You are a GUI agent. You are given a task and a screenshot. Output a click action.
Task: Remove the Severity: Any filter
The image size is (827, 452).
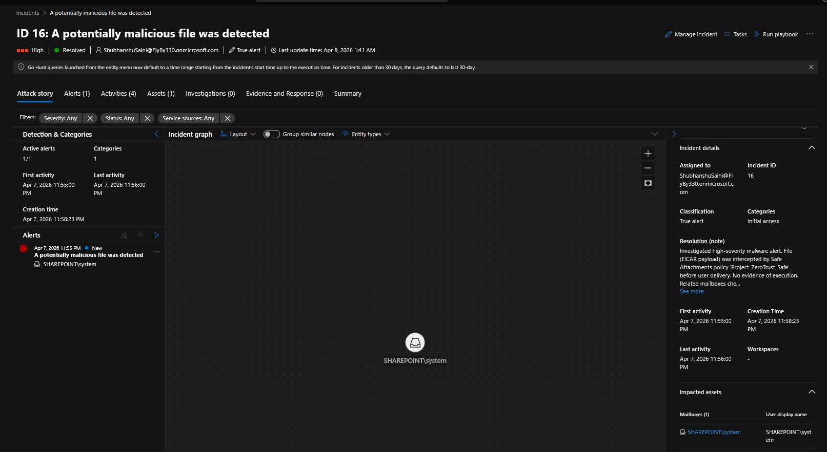[90, 118]
